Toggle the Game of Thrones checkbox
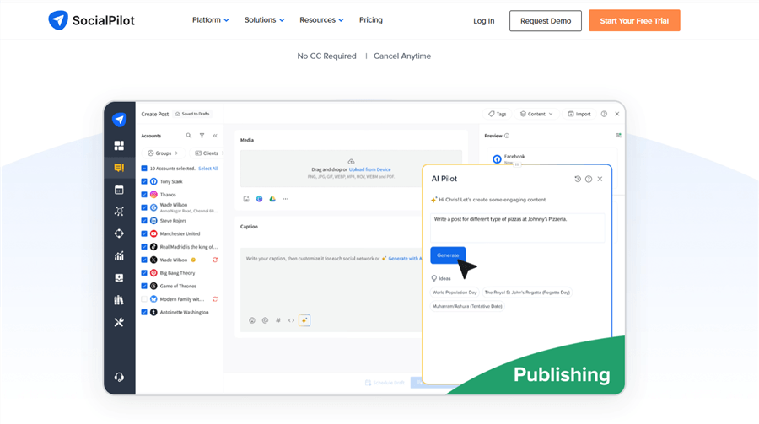 pyautogui.click(x=143, y=286)
